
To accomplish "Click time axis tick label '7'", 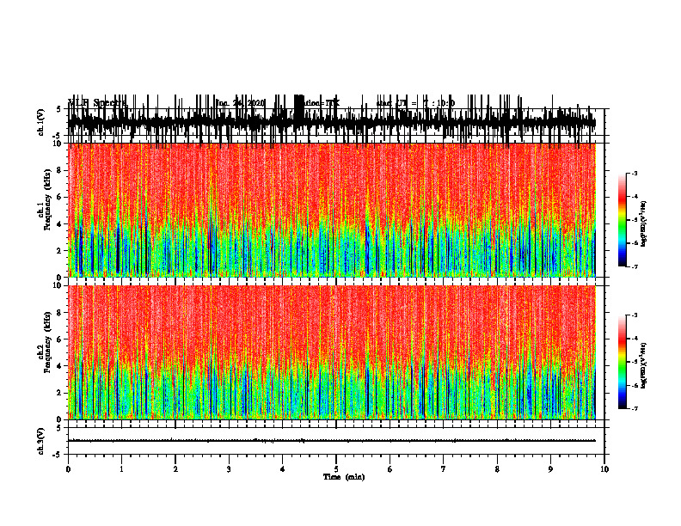I will click(444, 469).
